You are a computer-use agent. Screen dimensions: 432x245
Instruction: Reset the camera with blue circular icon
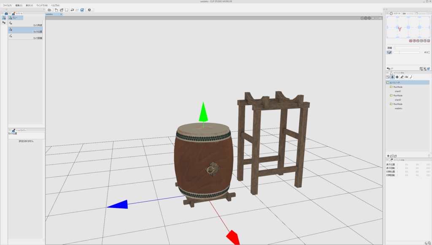(x=429, y=69)
